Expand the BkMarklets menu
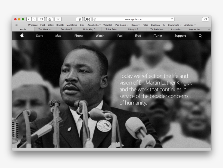 click(174, 24)
